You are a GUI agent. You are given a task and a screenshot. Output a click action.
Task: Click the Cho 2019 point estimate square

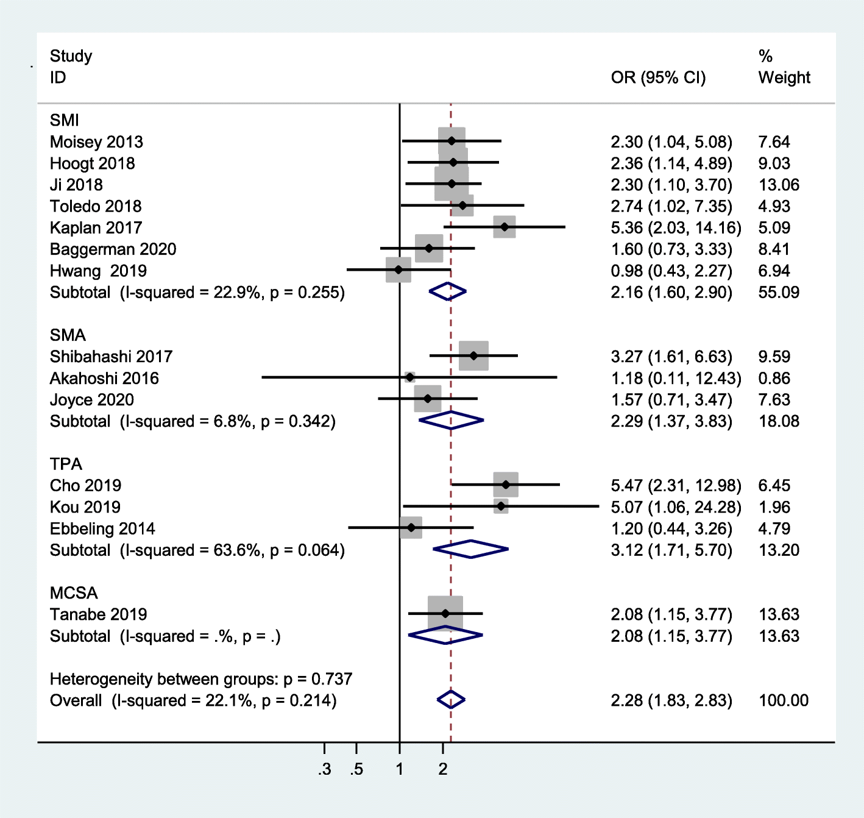click(506, 485)
